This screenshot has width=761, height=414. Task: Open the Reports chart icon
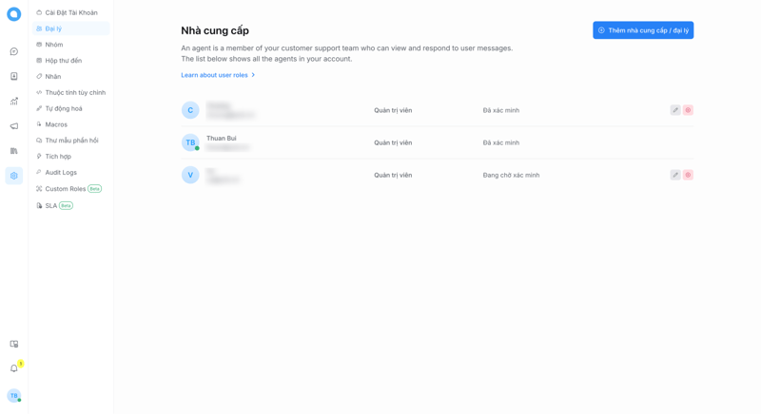[13, 101]
